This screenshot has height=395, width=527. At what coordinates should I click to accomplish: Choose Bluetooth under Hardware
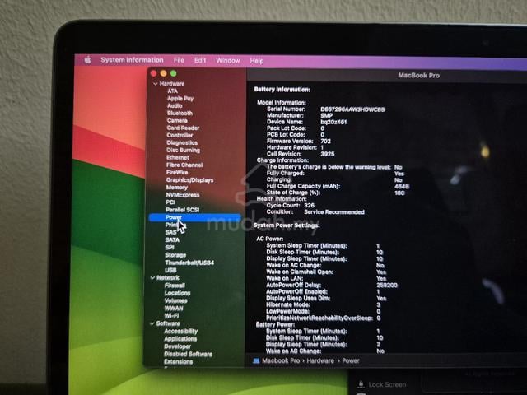point(180,114)
